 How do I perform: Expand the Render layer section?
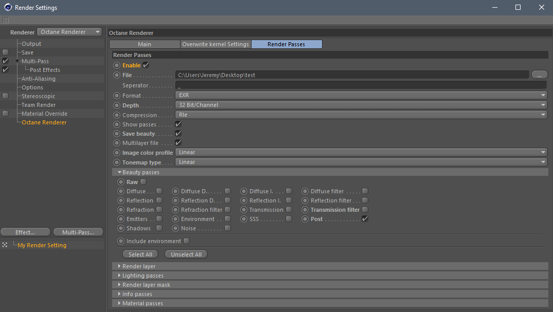tap(119, 266)
